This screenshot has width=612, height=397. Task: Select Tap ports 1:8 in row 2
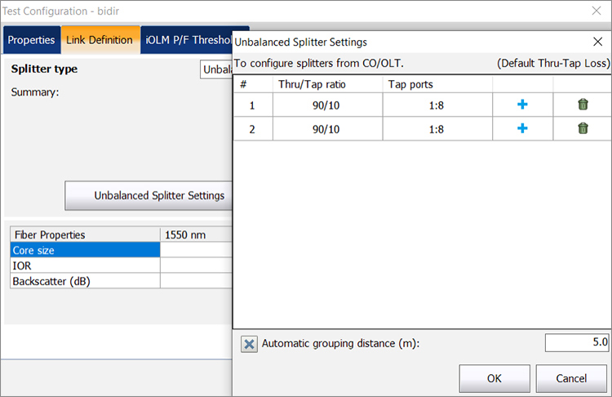[x=437, y=129]
